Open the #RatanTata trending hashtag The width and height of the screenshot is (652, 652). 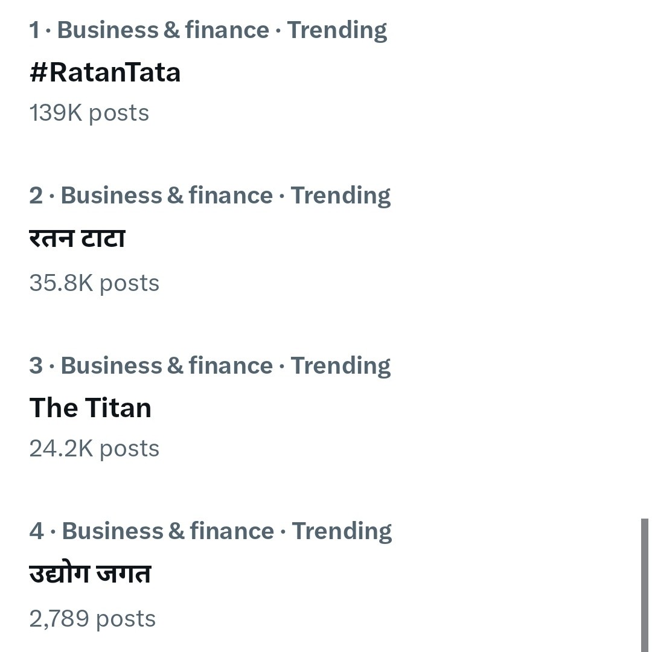(x=105, y=72)
